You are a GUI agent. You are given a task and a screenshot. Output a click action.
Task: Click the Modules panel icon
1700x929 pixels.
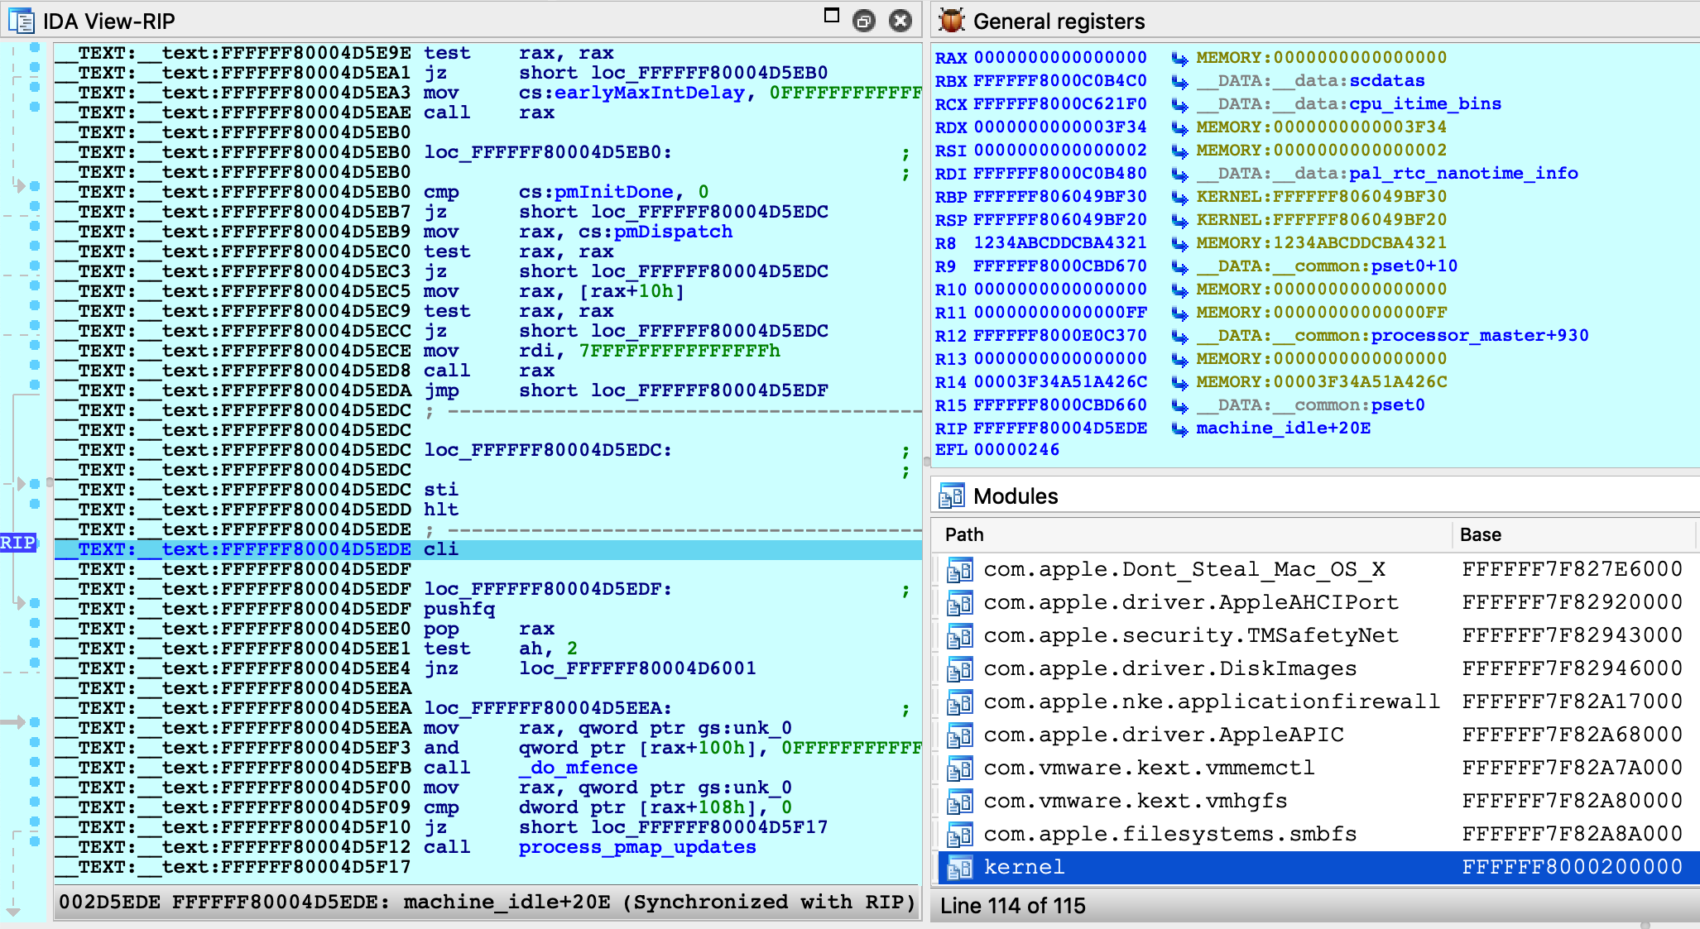tap(952, 496)
